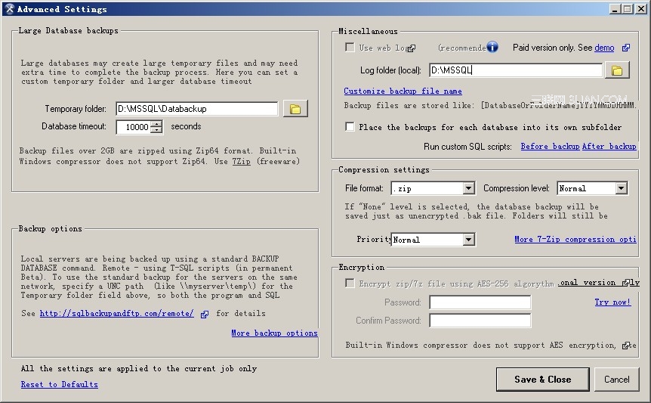Open the File format dropdown
Image resolution: width=651 pixels, height=403 pixels.
(x=468, y=188)
